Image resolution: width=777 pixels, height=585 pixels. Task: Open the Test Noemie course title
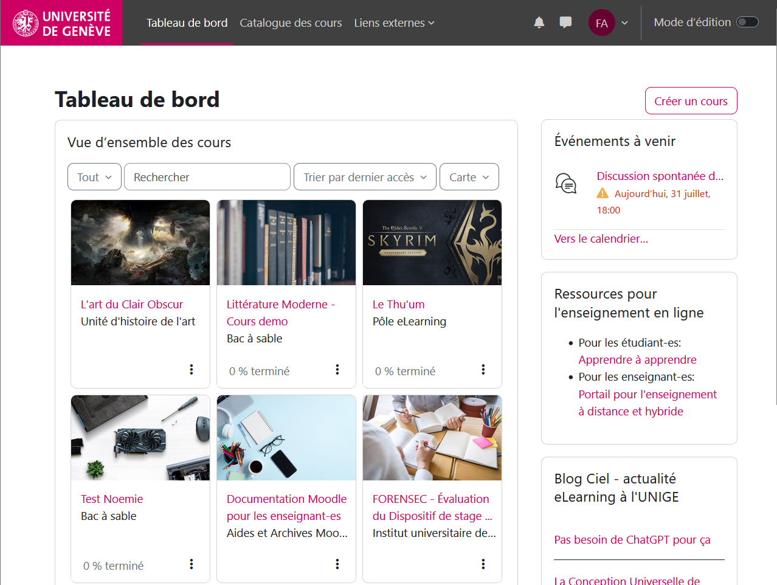112,499
